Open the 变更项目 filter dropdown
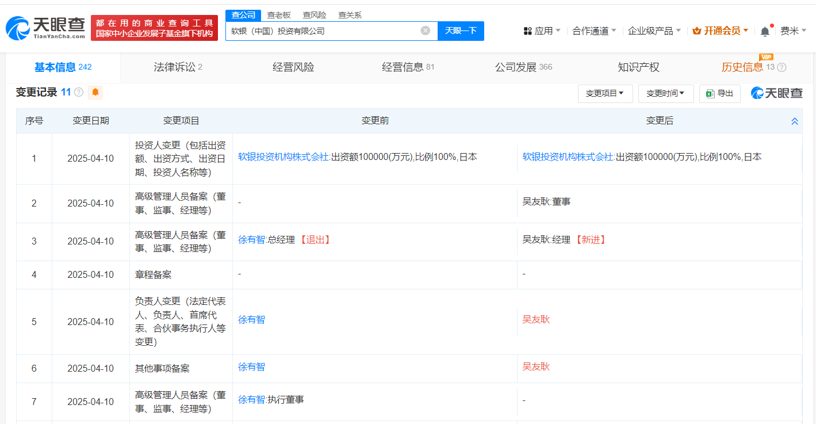The height and width of the screenshot is (424, 816). pyautogui.click(x=605, y=93)
